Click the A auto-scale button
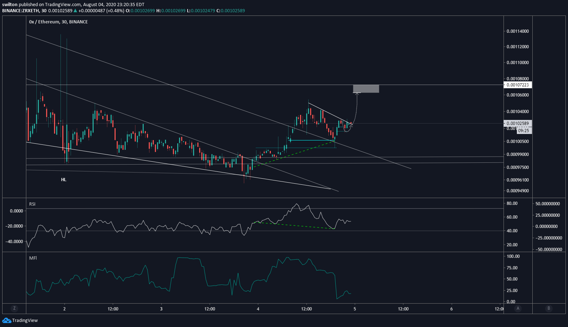The height and width of the screenshot is (327, 568). (518, 308)
